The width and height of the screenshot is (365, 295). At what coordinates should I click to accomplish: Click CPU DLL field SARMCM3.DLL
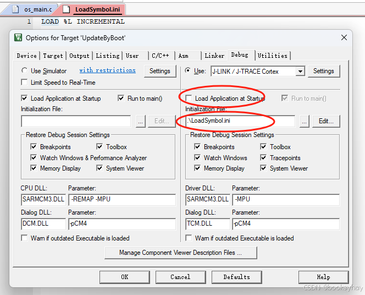[x=43, y=200]
